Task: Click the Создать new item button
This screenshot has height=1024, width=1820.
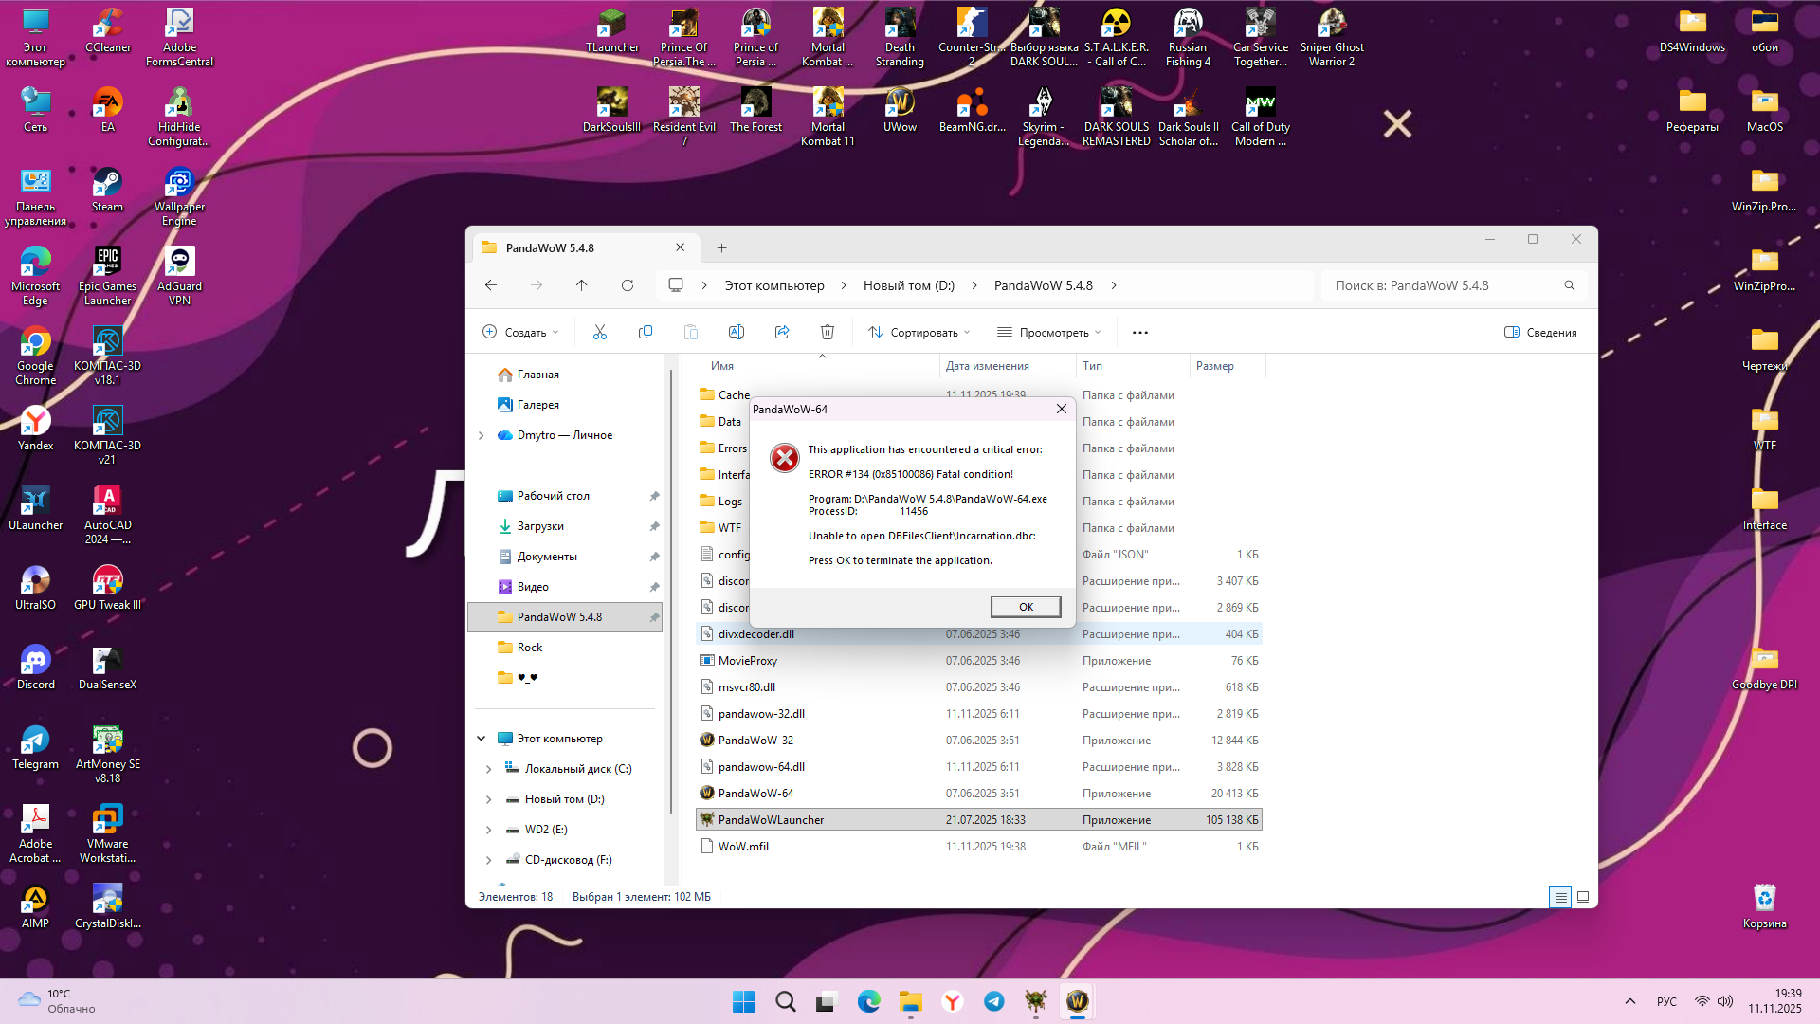Action: pyautogui.click(x=520, y=333)
